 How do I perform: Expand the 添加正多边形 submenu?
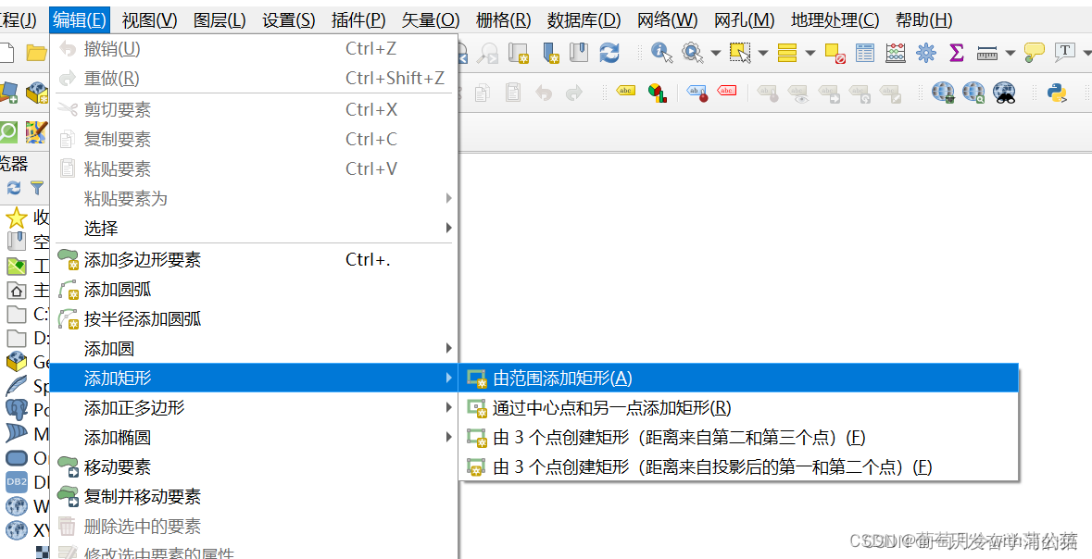coord(254,407)
